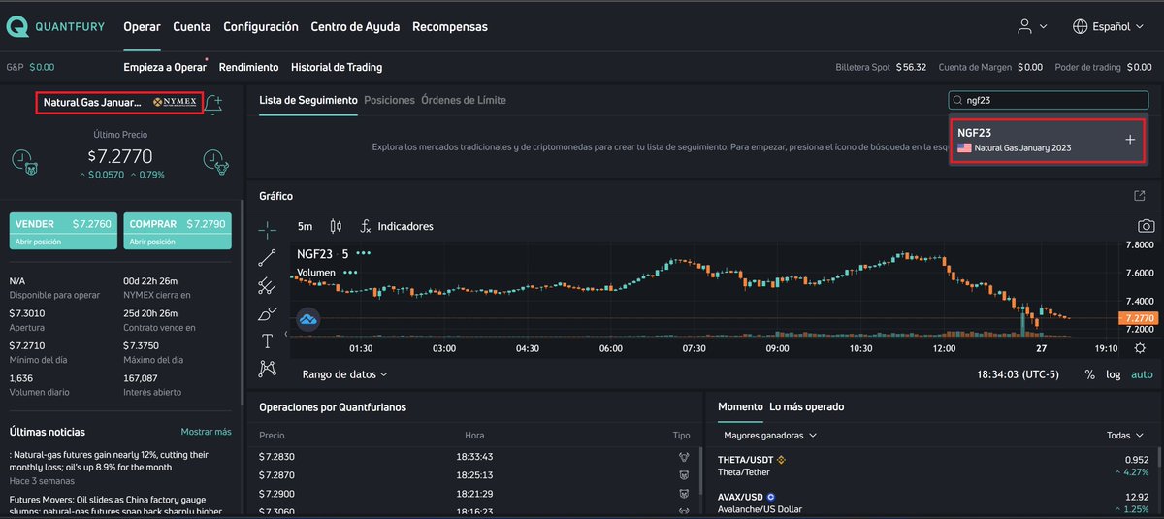Open the THETA/USDT market row
Viewport: 1164px width, 519px height.
tap(934, 466)
